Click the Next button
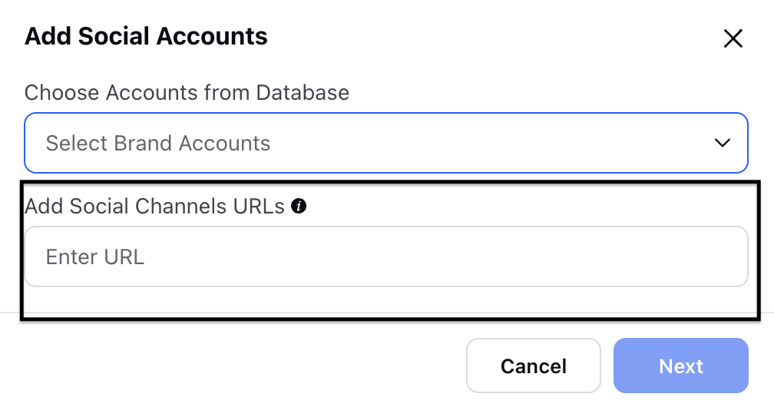774x407 pixels. 680,366
